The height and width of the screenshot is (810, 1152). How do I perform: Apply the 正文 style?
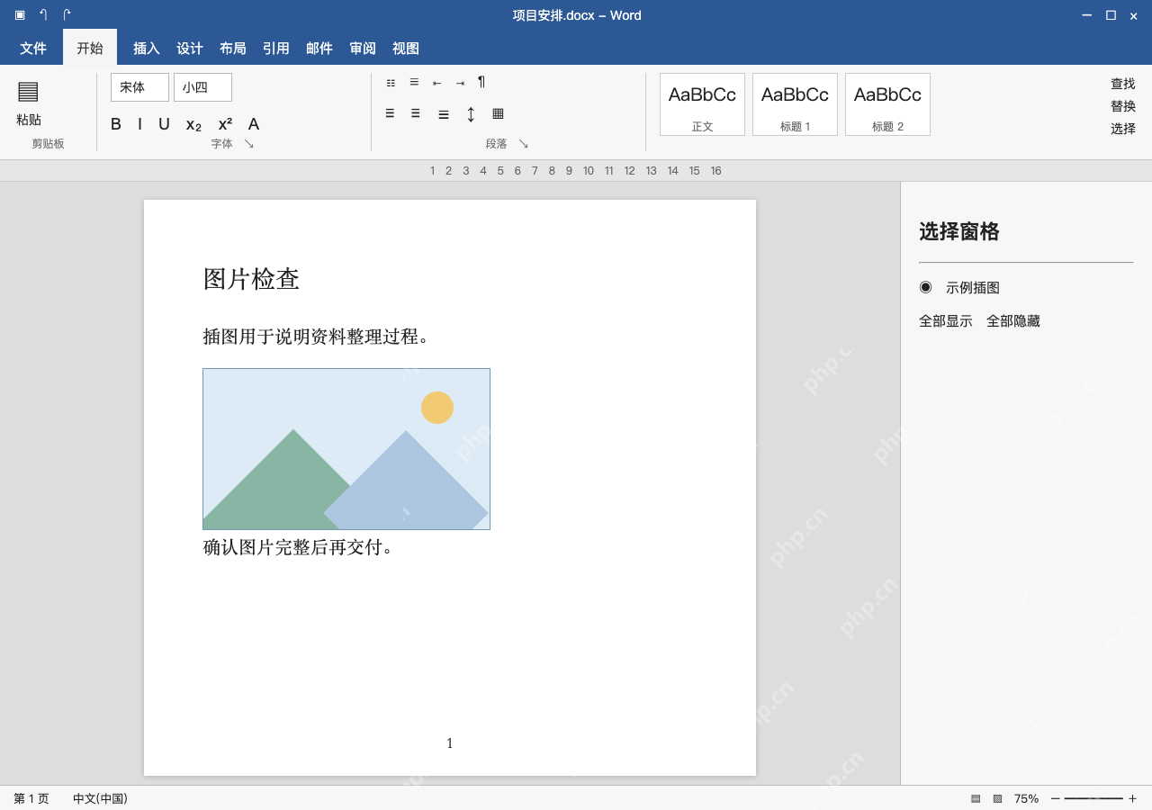tap(702, 104)
